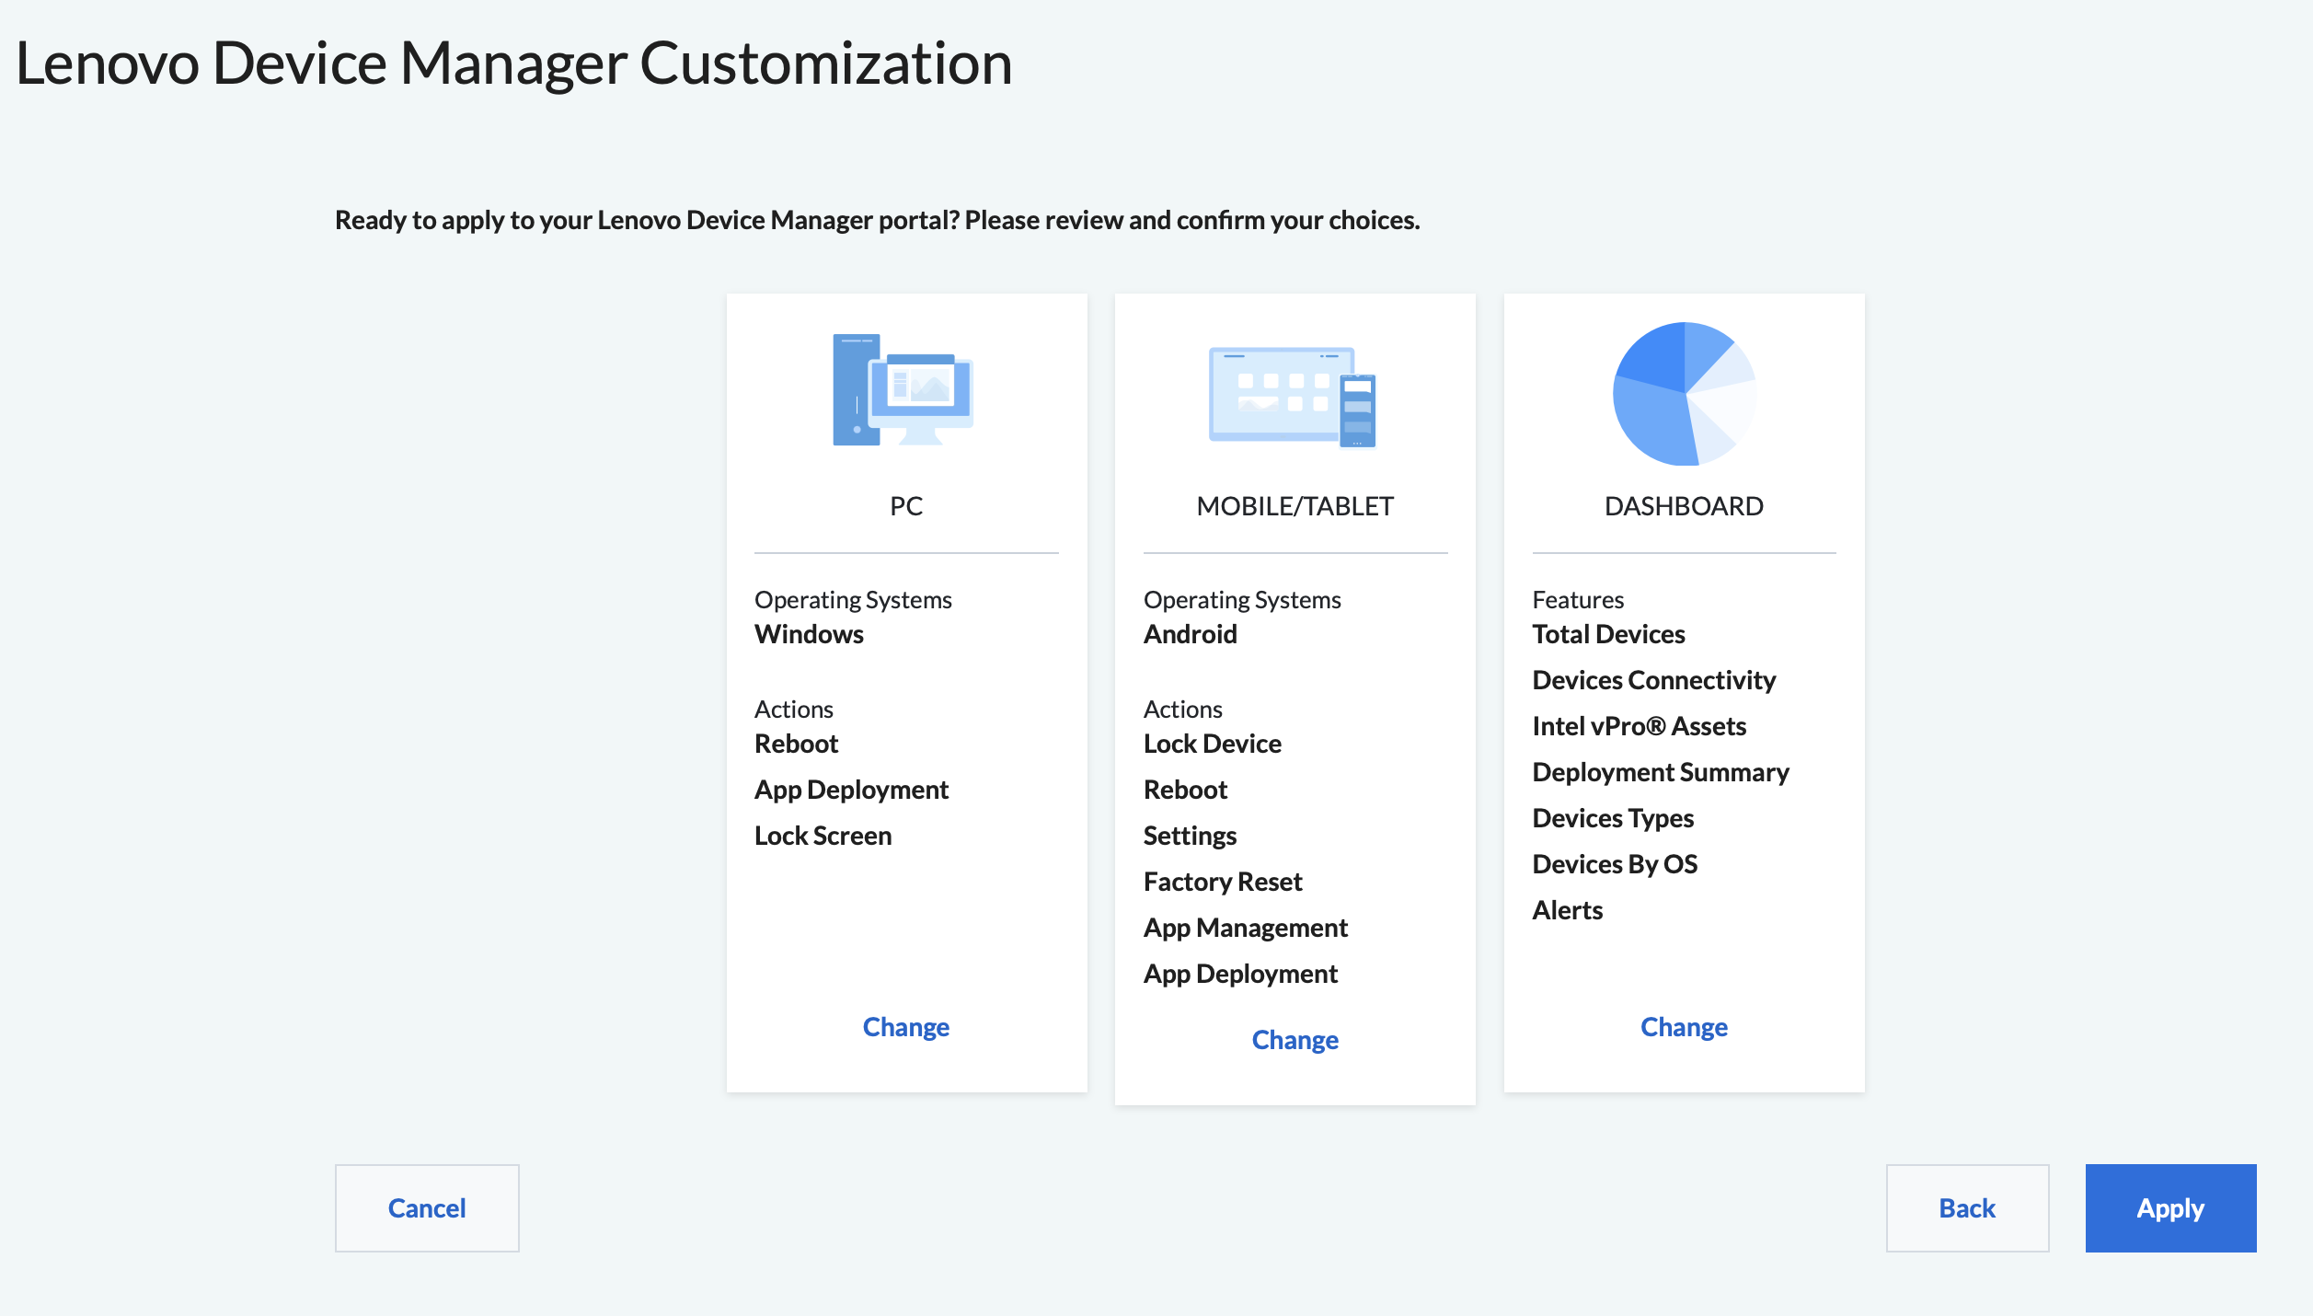Click 'Operating Systems' label in PC card
This screenshot has width=2313, height=1316.
pyautogui.click(x=853, y=600)
